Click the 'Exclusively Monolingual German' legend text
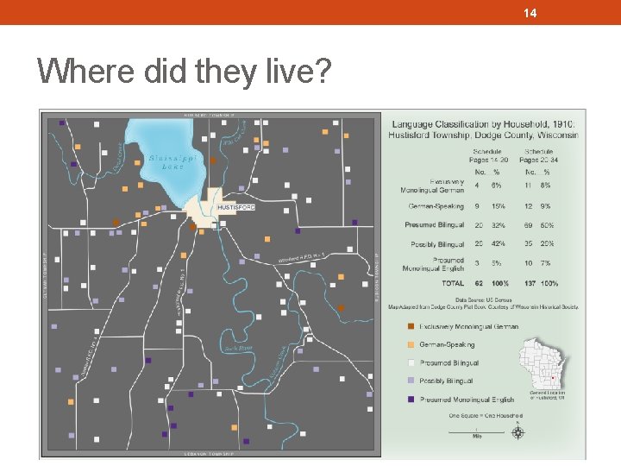This screenshot has height=466, width=621. coord(469,326)
